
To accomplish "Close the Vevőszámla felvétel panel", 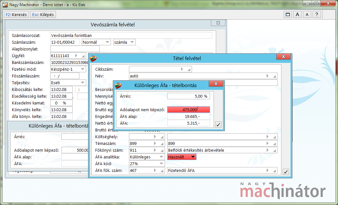I will pyautogui.click(x=218, y=23).
